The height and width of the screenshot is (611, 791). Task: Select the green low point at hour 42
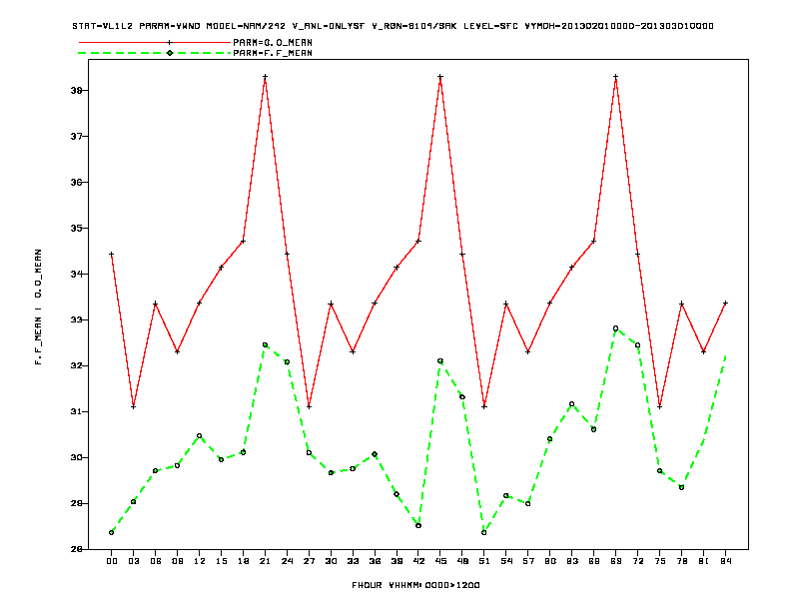[418, 525]
